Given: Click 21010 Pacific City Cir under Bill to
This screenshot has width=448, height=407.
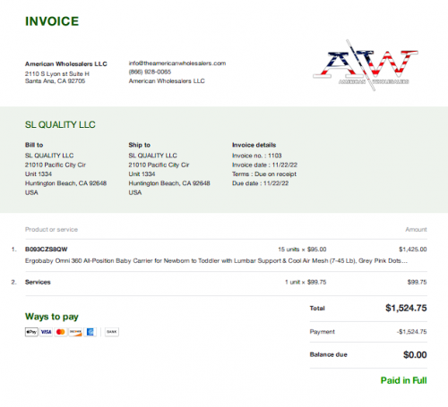Looking at the screenshot, I should 56,165.
